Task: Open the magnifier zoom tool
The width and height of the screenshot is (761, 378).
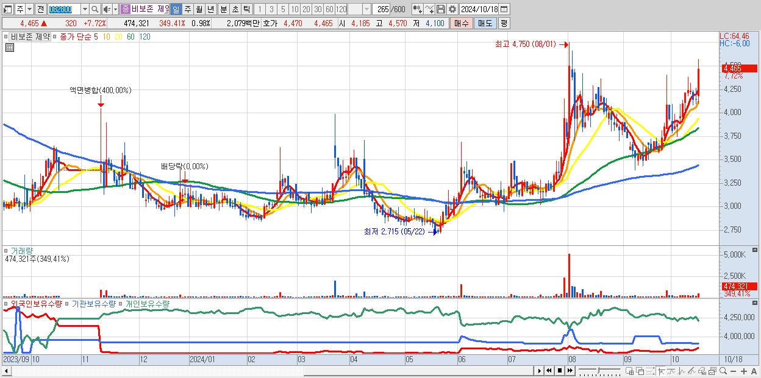Action: coord(723,371)
